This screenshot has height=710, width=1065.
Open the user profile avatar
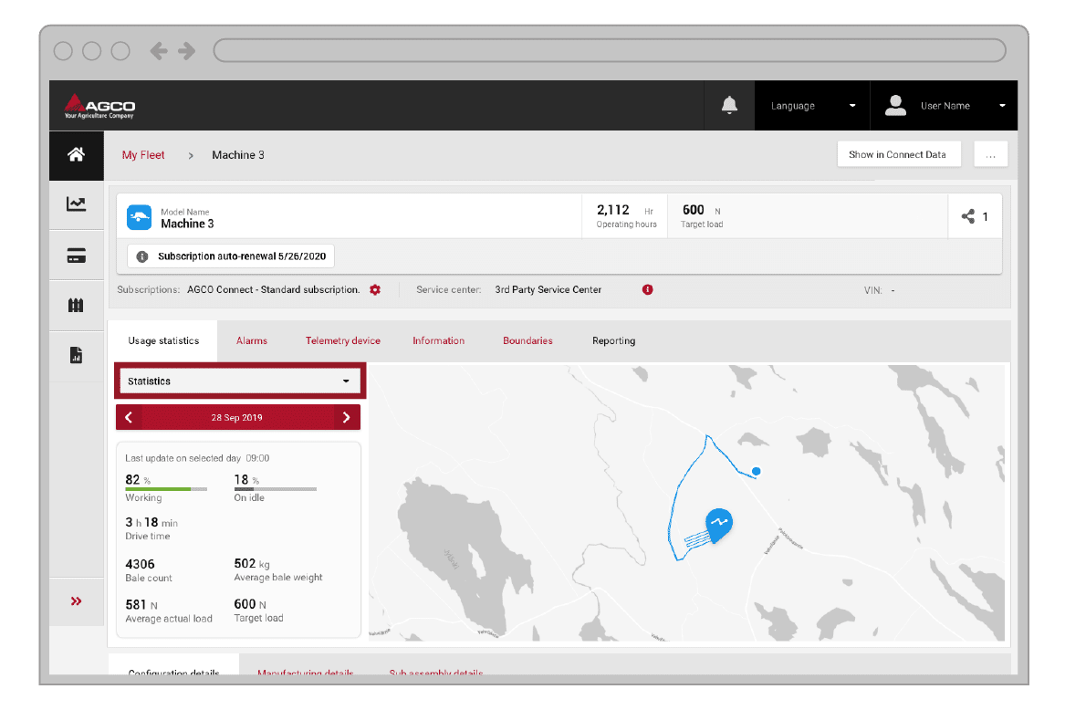895,105
